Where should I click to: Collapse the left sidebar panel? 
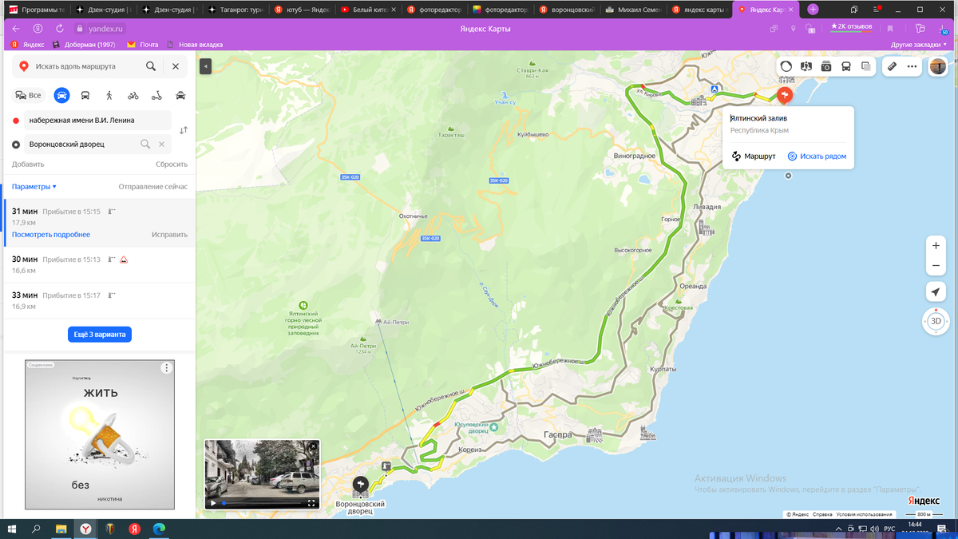[205, 66]
